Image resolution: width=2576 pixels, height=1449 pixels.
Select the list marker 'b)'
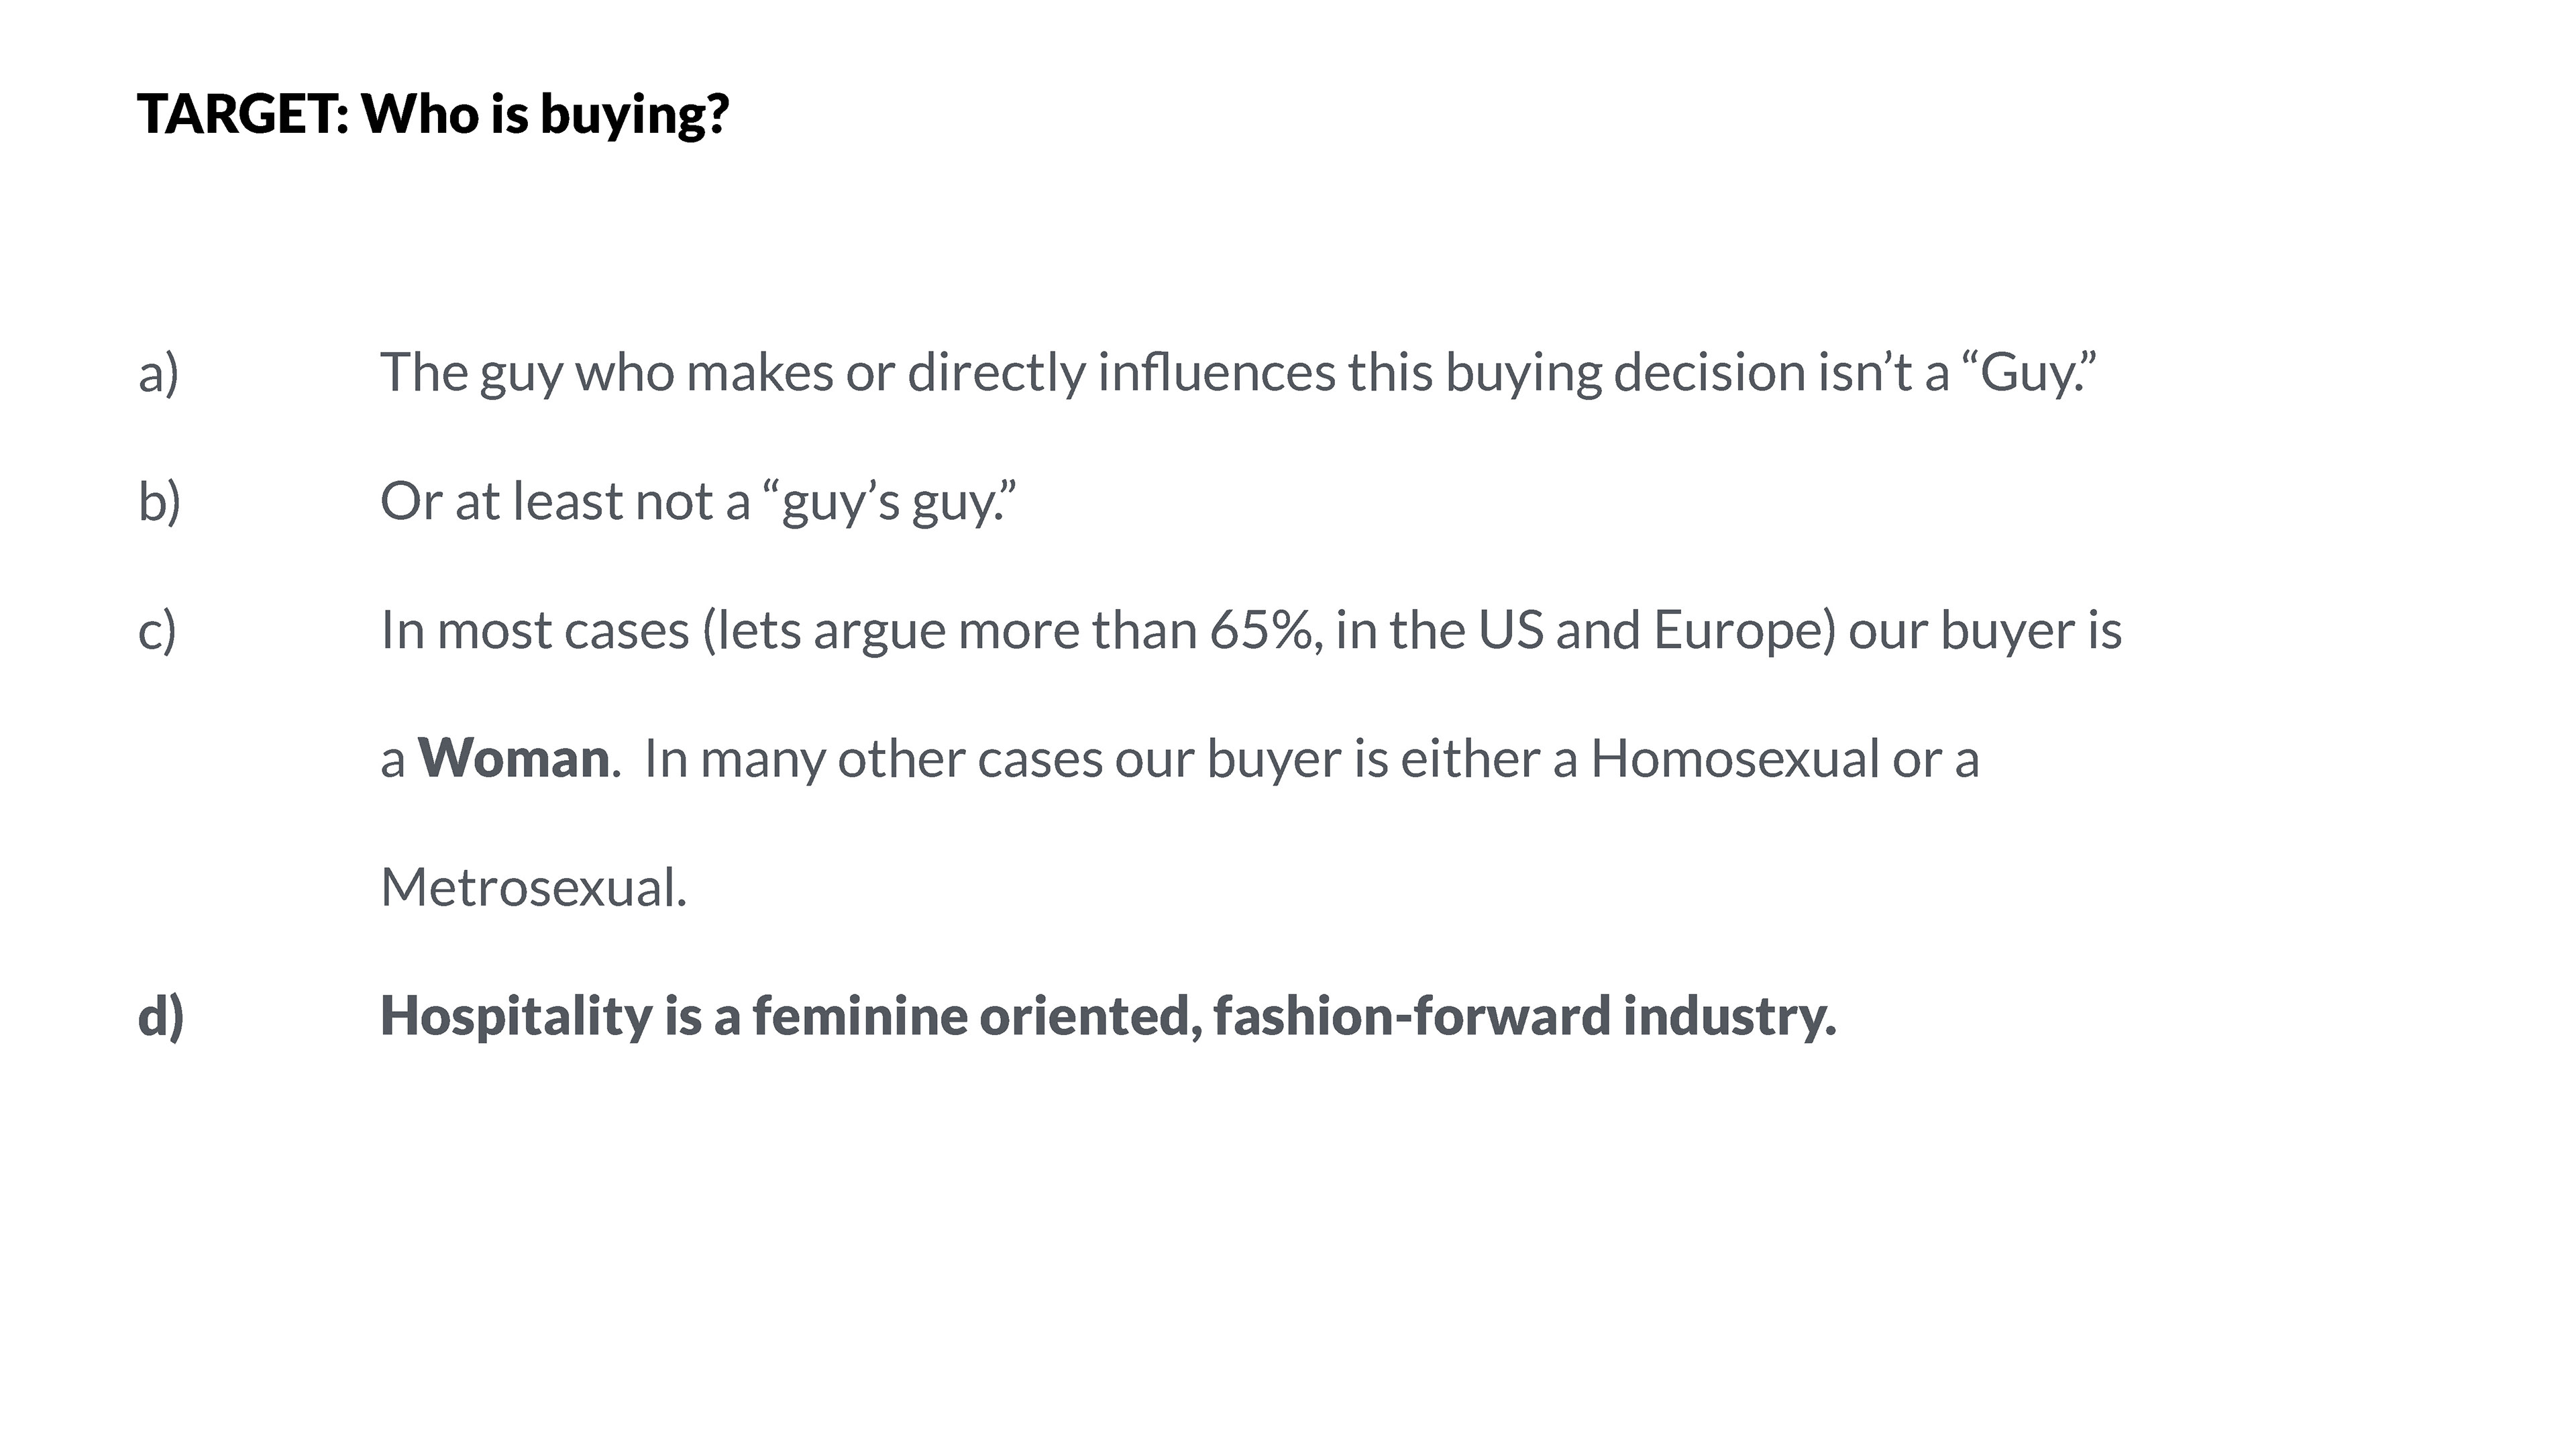(x=159, y=501)
